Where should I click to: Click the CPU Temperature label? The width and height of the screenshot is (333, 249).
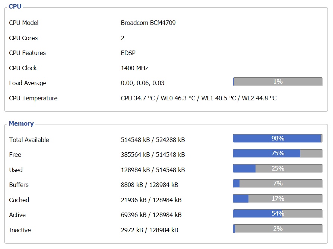(34, 98)
